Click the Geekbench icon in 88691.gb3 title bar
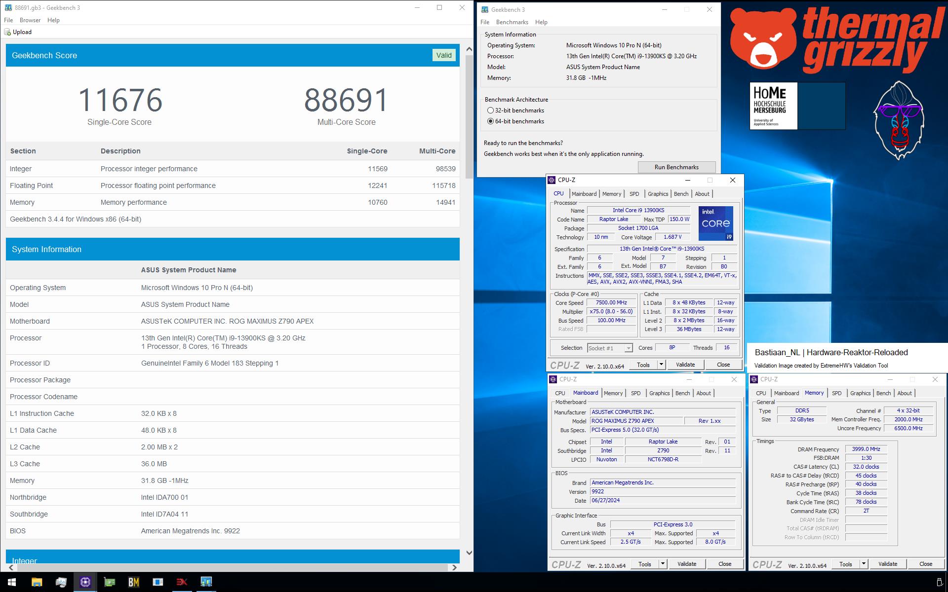 click(8, 8)
